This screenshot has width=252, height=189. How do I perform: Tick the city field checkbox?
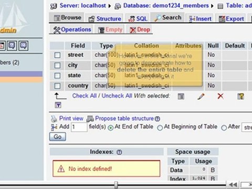click(x=57, y=66)
